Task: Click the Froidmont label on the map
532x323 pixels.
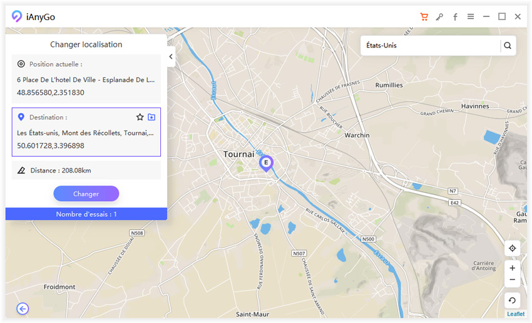Action: 59,287
